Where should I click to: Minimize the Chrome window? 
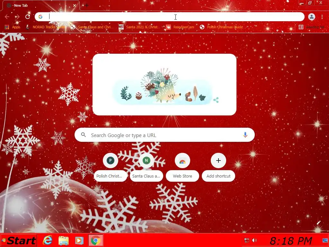[301, 3]
